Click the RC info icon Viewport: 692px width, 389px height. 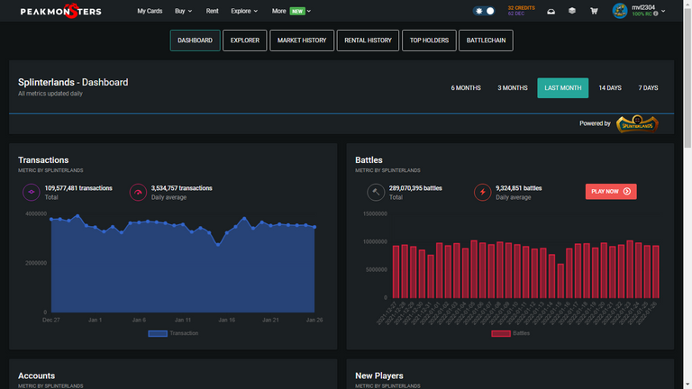pyautogui.click(x=656, y=14)
